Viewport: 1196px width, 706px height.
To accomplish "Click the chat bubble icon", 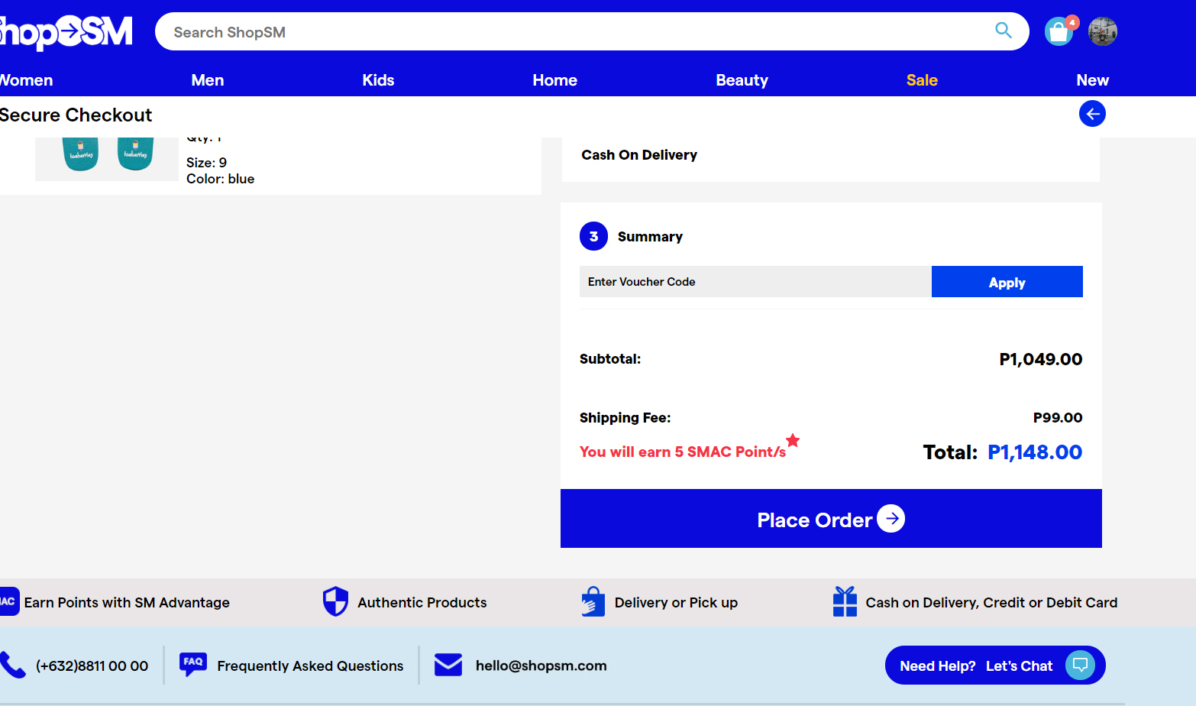I will pyautogui.click(x=1080, y=665).
